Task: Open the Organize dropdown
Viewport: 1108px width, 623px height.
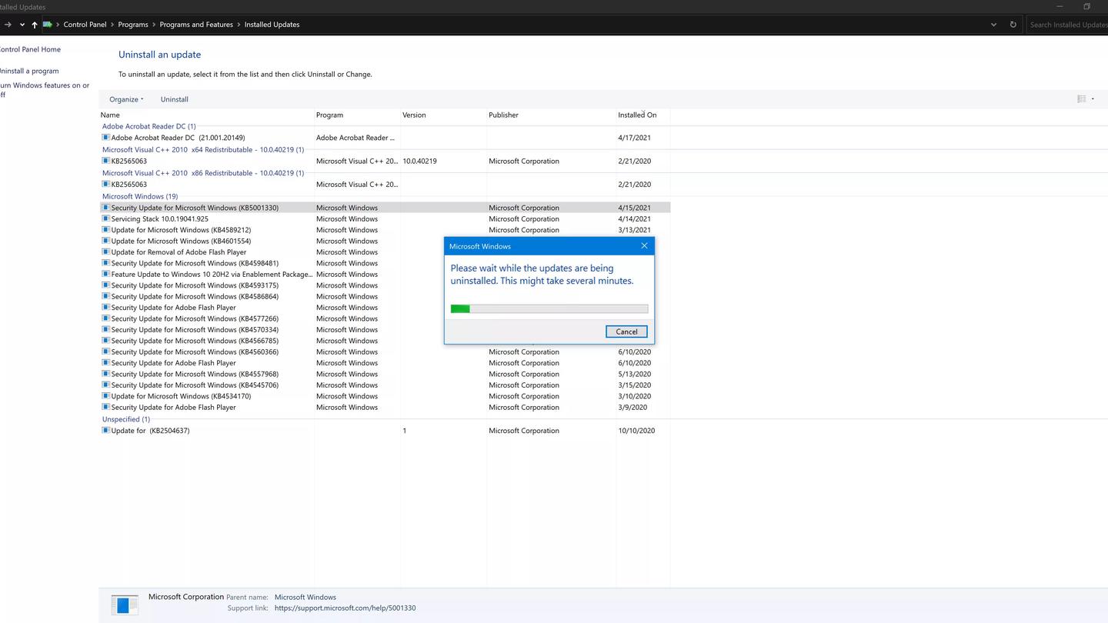Action: (x=125, y=98)
